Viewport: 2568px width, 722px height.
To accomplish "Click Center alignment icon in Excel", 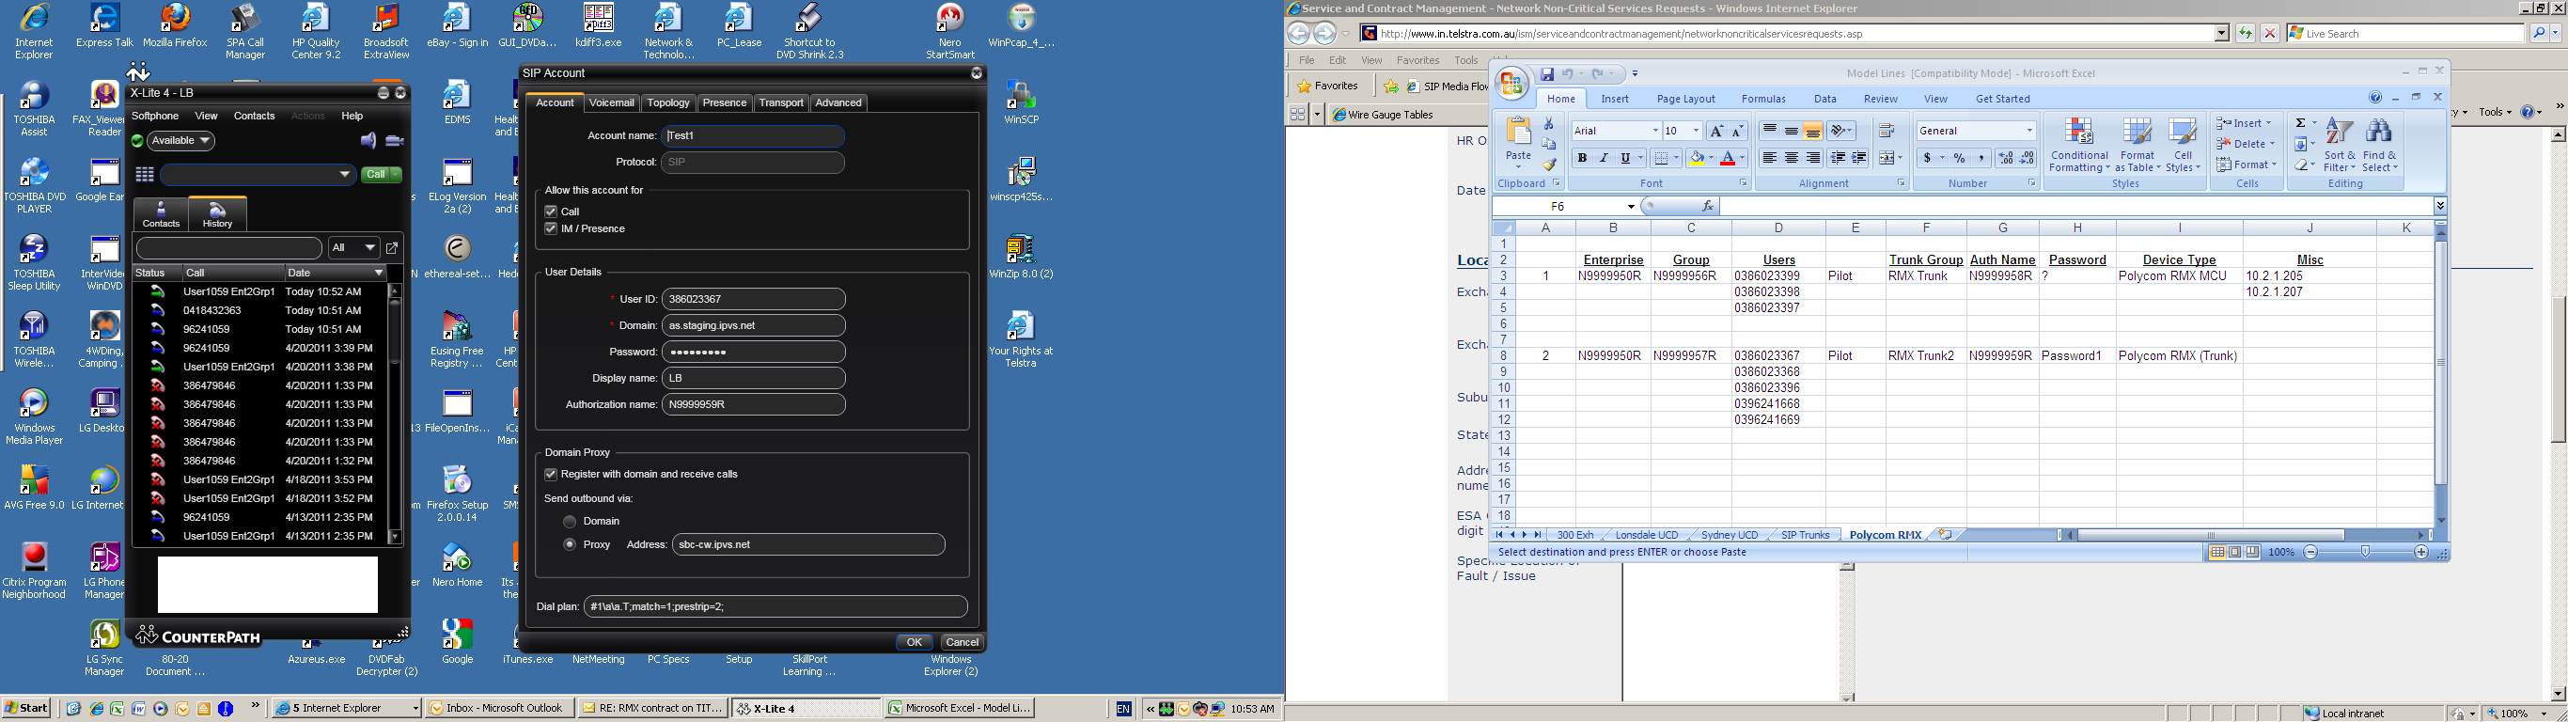I will click(x=1792, y=158).
